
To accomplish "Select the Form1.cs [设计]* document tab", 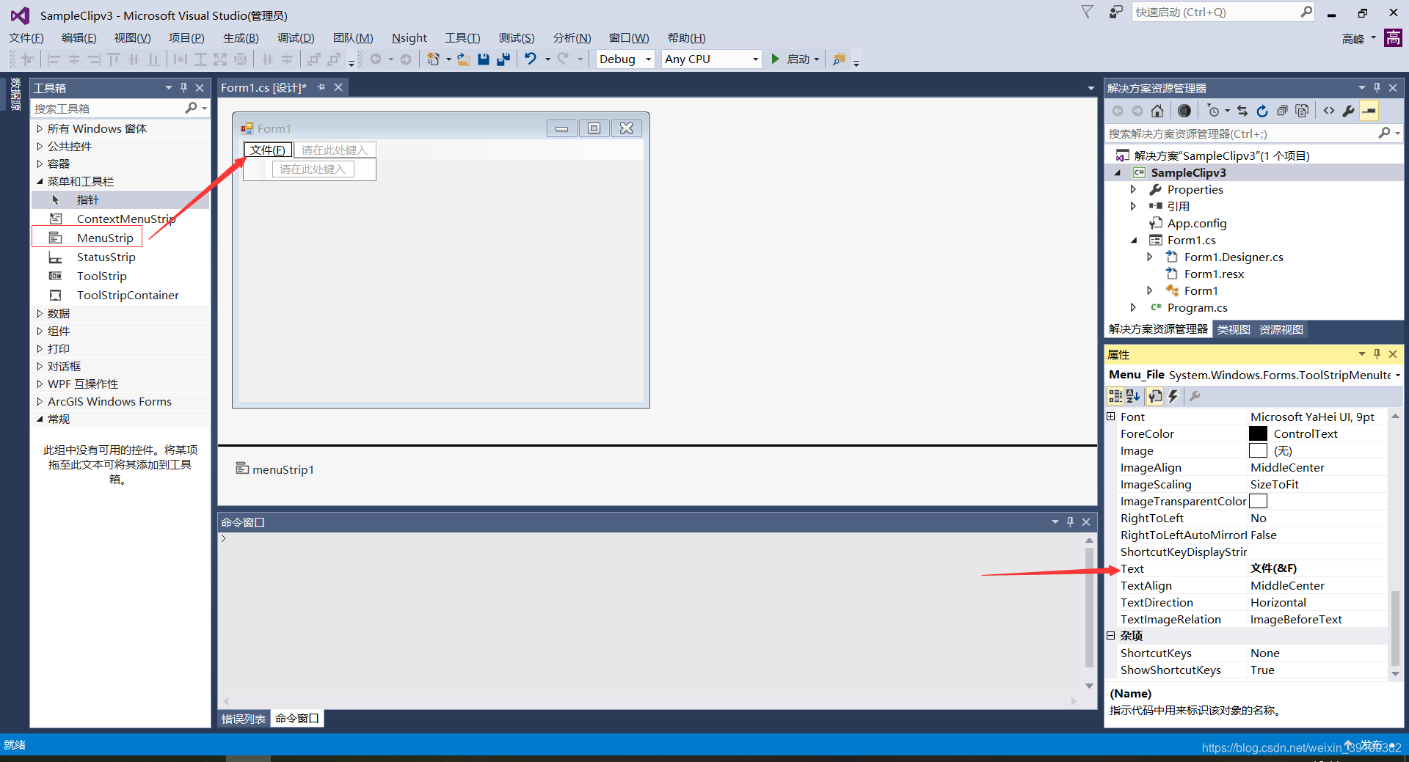I will tap(263, 87).
